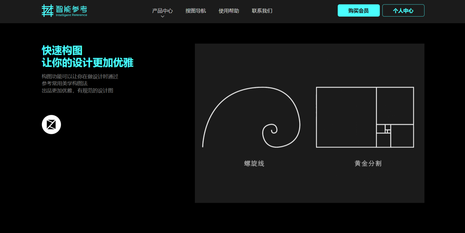The image size is (465, 233).
Task: Click the 智能参考 logo text
Action: [71, 9]
